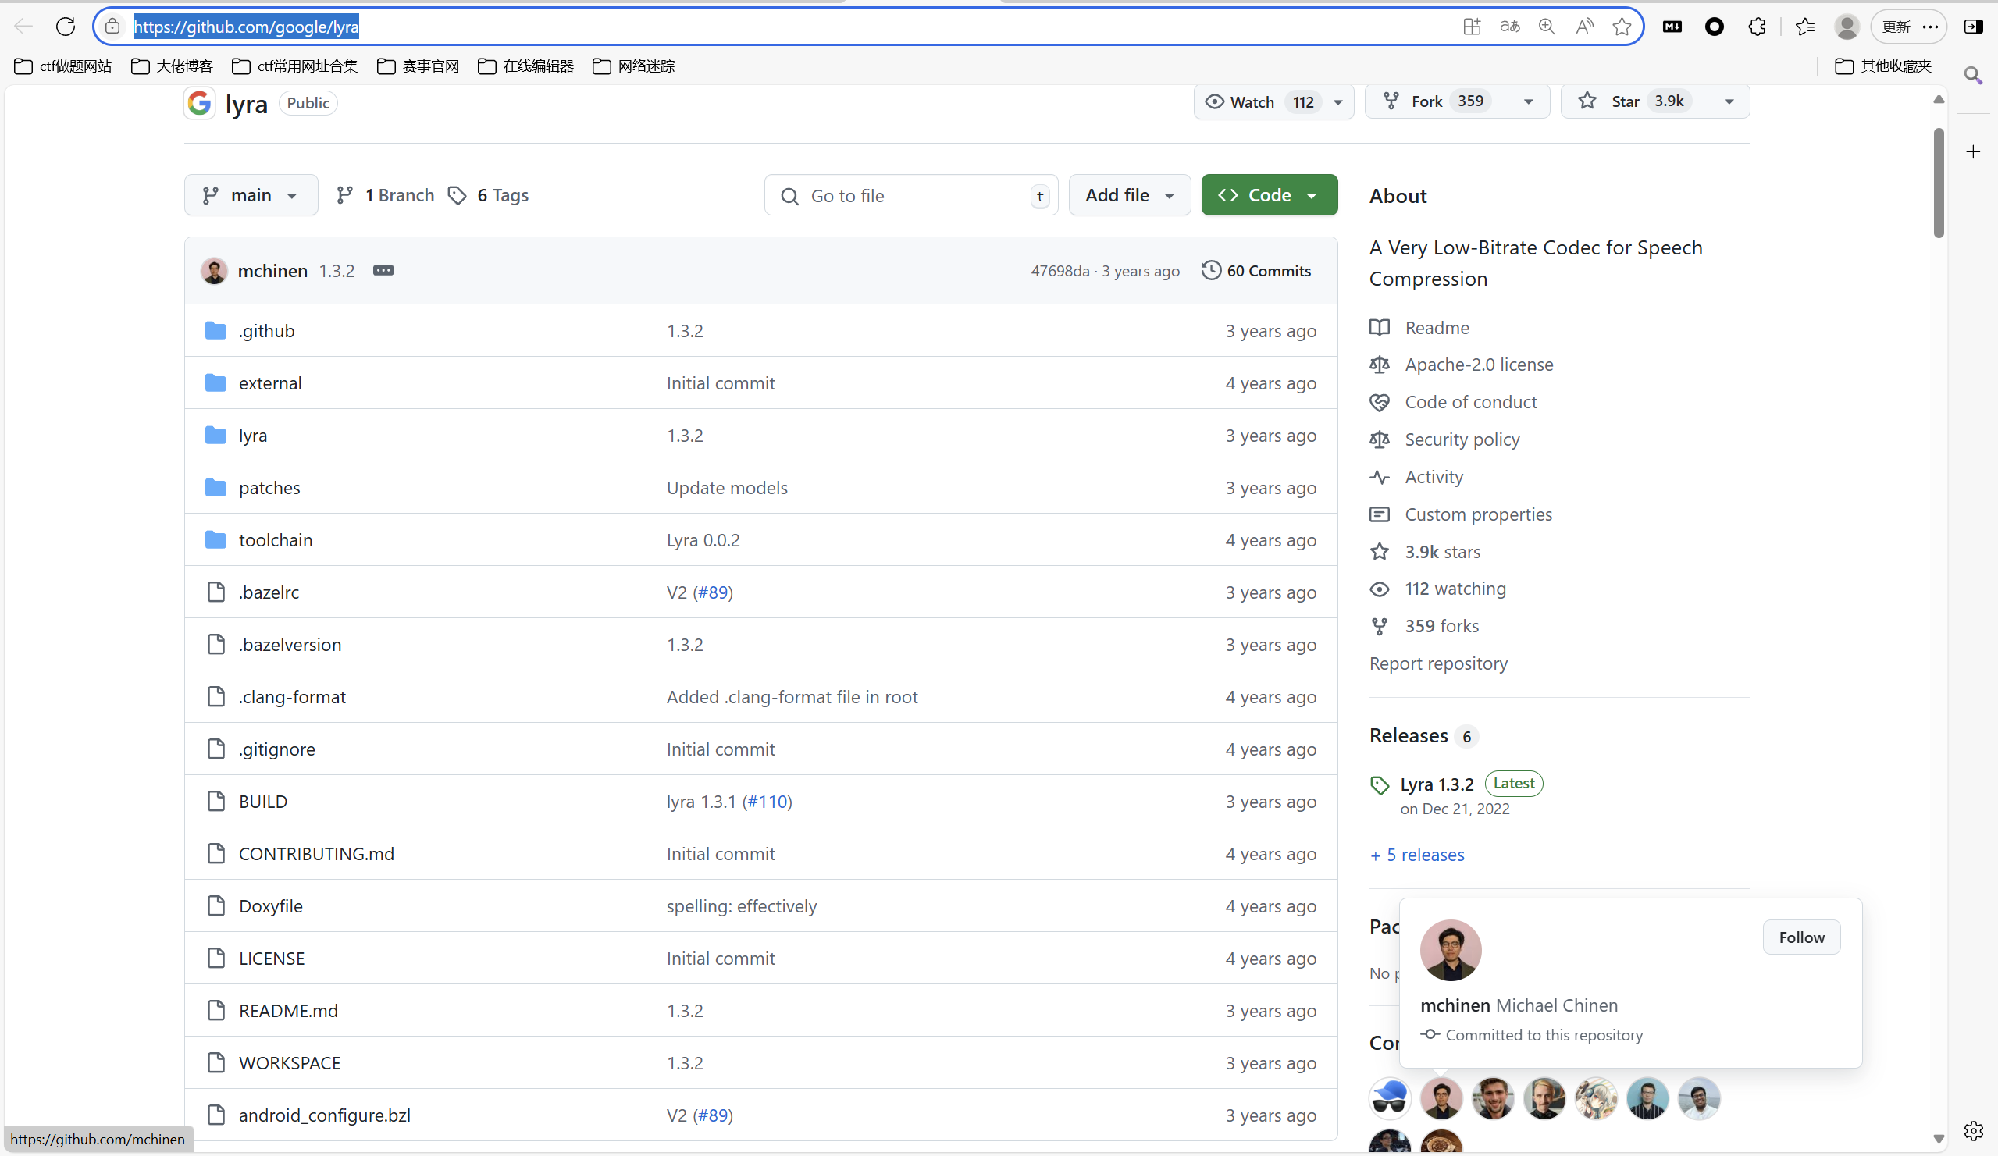1998x1156 pixels.
Task: Open the favorites list icon in toolbar
Action: click(1805, 27)
